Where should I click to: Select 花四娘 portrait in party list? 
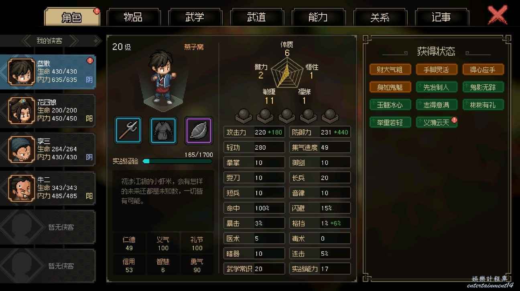[x=21, y=110]
